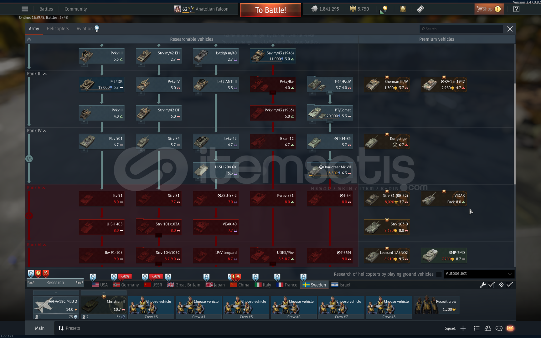Open the friends contacts icon
This screenshot has height=338, width=541.
tap(488, 328)
